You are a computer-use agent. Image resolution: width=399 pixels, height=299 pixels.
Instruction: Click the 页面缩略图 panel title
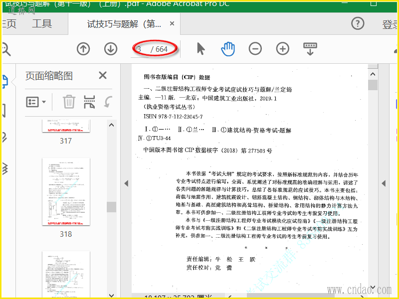coord(49,76)
